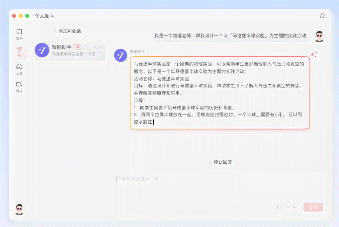
Task: Click the purple 智能助手 avatar beside the reply
Action: [120, 55]
